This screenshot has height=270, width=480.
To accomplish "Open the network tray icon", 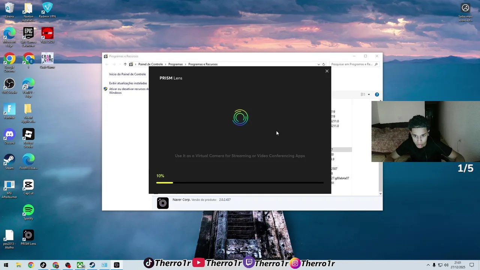I will click(440, 265).
